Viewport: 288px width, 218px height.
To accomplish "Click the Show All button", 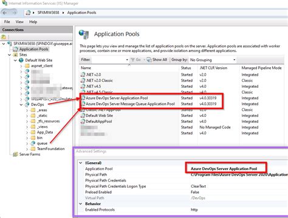I will [x=157, y=60].
